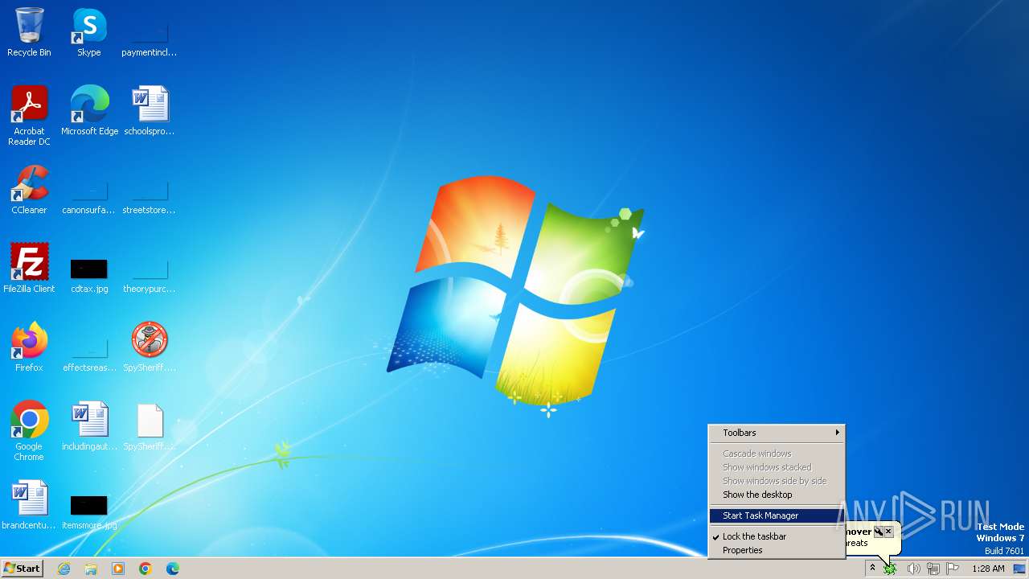Select blank SpySheriff... file icon
Screen dimensions: 1029x579
tap(150, 426)
